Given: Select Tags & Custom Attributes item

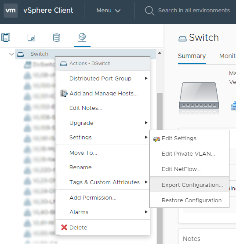Looking at the screenshot, I should click(103, 182).
